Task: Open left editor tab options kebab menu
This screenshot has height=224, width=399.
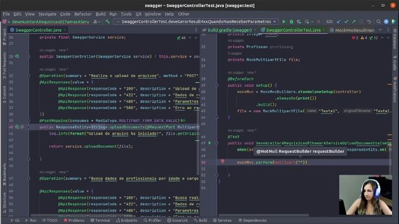Action: [x=196, y=30]
